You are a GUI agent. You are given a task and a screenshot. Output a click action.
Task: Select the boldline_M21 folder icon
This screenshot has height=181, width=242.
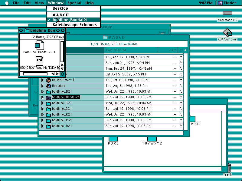tap(48, 120)
